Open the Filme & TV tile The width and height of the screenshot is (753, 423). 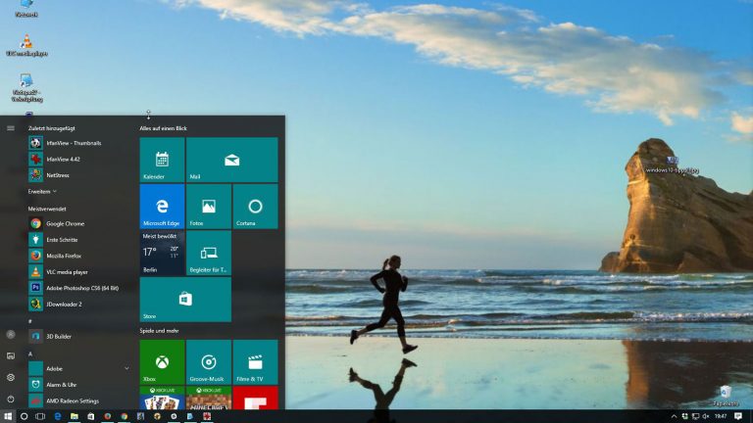[255, 362]
